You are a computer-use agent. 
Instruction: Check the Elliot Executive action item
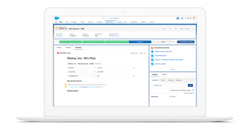pyautogui.click(x=69, y=87)
